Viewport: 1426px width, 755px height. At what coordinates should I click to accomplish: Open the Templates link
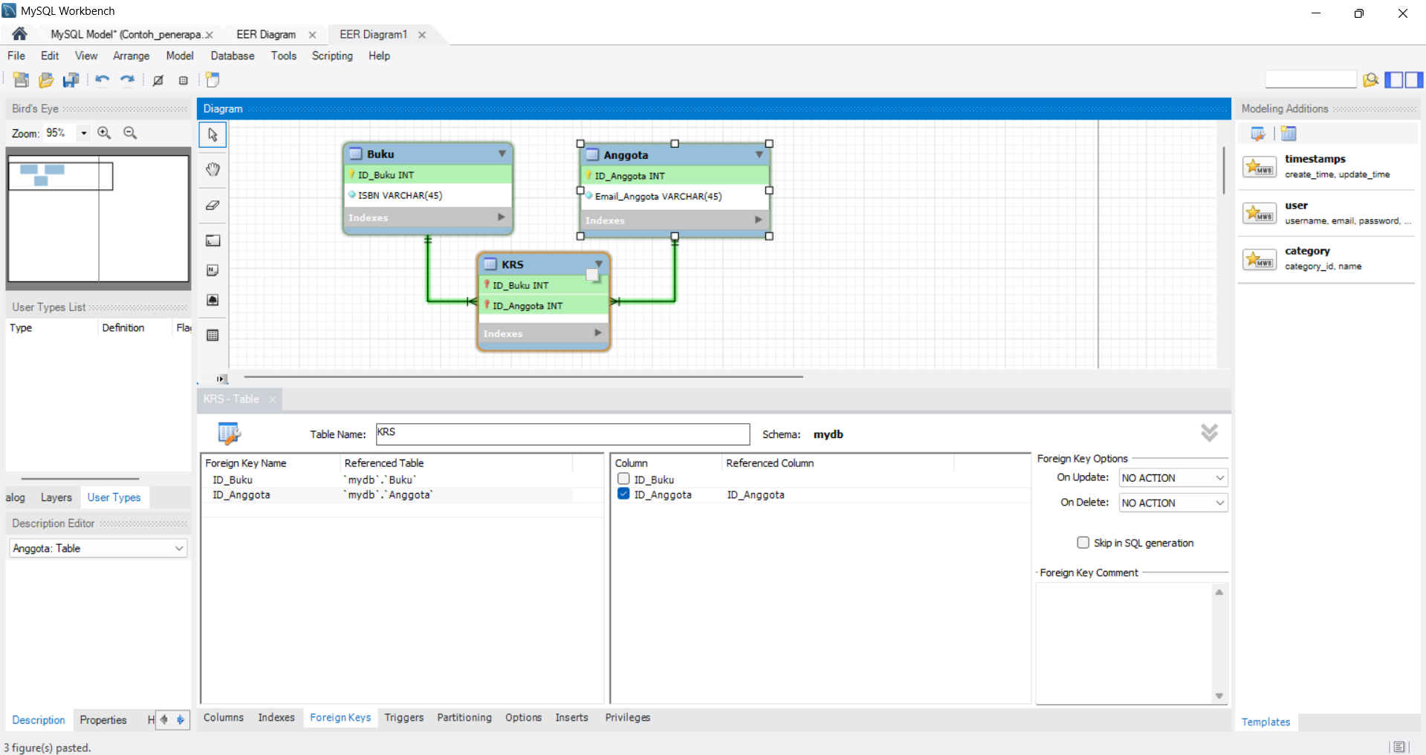pos(1265,722)
